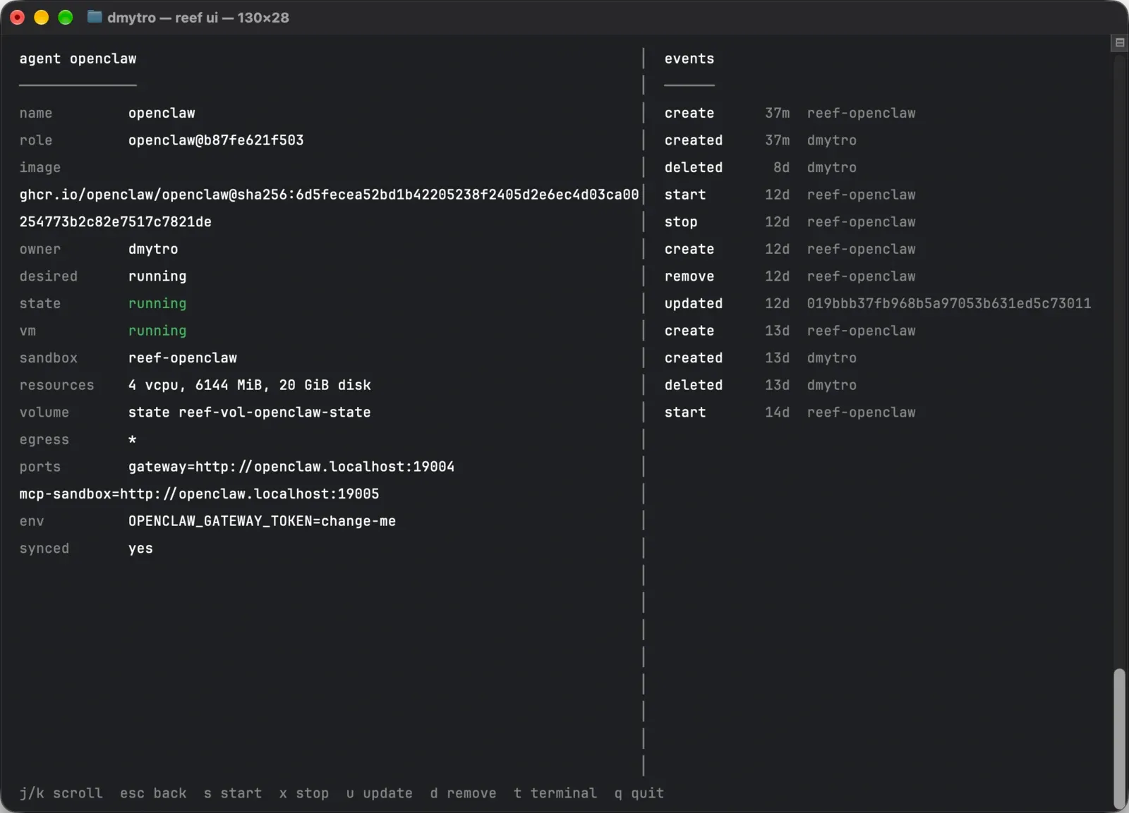Click the 'd remove' shortcut hint
Image resolution: width=1129 pixels, height=813 pixels.
[464, 793]
